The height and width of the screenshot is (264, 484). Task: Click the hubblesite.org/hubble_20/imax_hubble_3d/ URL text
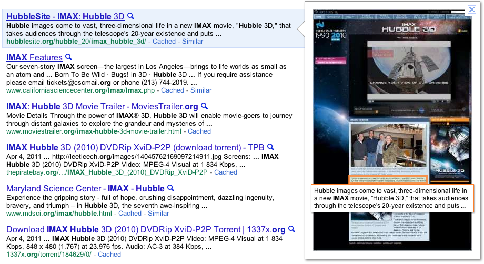76,42
